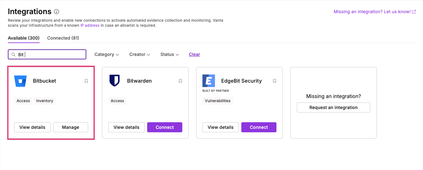Bookmark the EdgeBit Security integration
423x170 pixels.
point(275,81)
